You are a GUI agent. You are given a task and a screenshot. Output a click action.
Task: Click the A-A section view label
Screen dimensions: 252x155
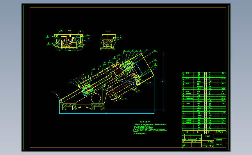[x=108, y=31]
